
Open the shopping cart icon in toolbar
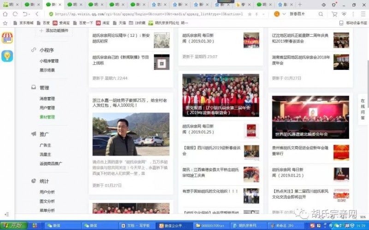[334, 14]
